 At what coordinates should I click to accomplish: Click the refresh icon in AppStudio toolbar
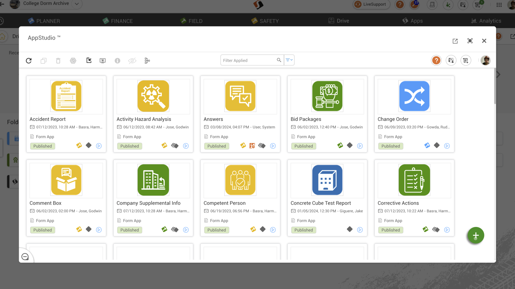pos(29,60)
